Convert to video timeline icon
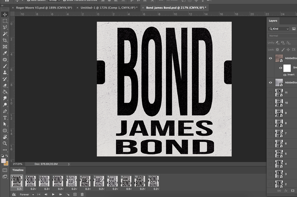This screenshot has width=297, height=197. (14, 194)
